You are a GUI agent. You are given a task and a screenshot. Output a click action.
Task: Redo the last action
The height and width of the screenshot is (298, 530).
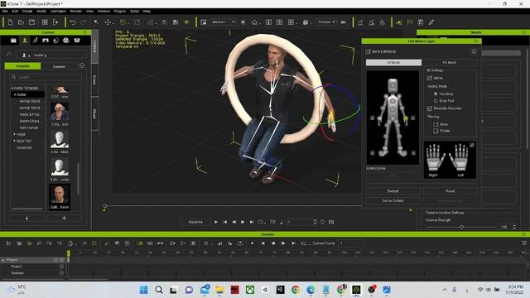tap(84, 22)
